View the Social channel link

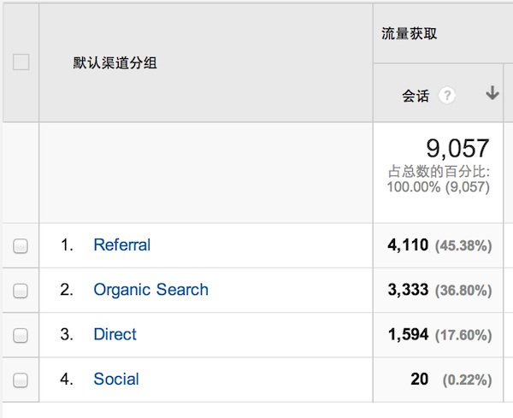point(115,379)
